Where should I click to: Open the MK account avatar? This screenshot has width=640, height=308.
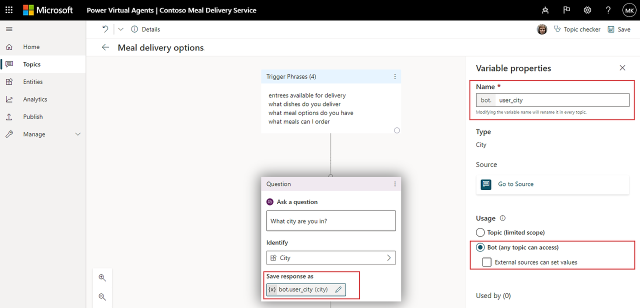point(629,10)
